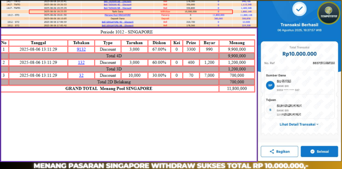Click the Taruhan column header
This screenshot has height=169, width=342.
tap(134, 43)
